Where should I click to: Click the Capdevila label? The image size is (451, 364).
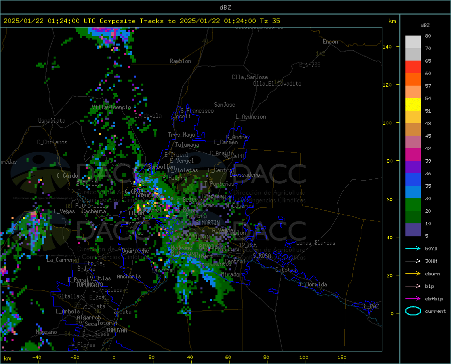pos(148,116)
